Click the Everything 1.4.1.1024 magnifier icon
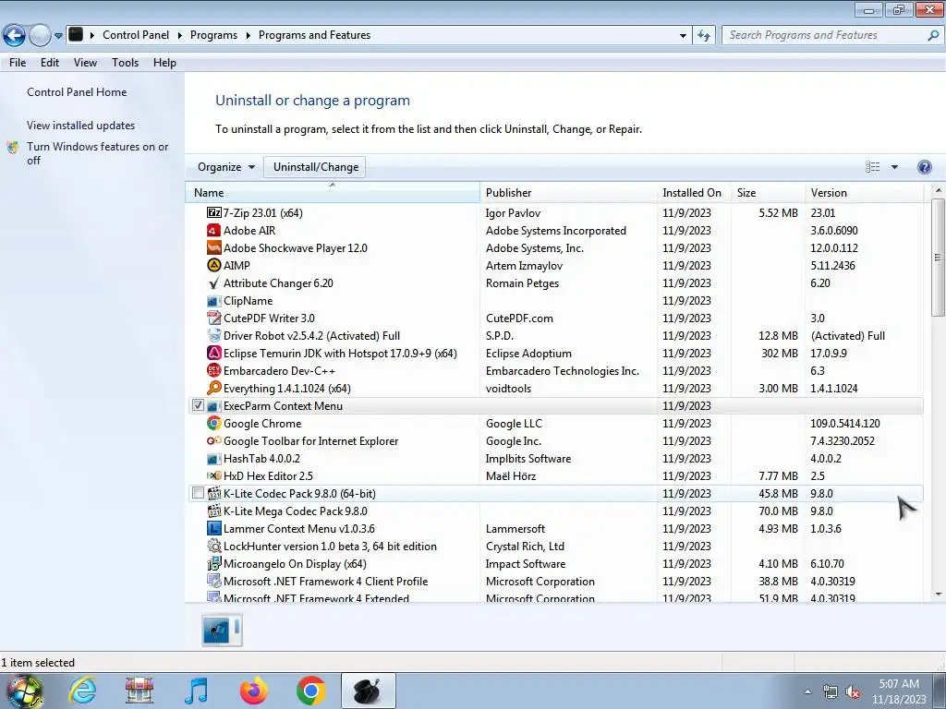The width and height of the screenshot is (946, 709). pyautogui.click(x=213, y=388)
